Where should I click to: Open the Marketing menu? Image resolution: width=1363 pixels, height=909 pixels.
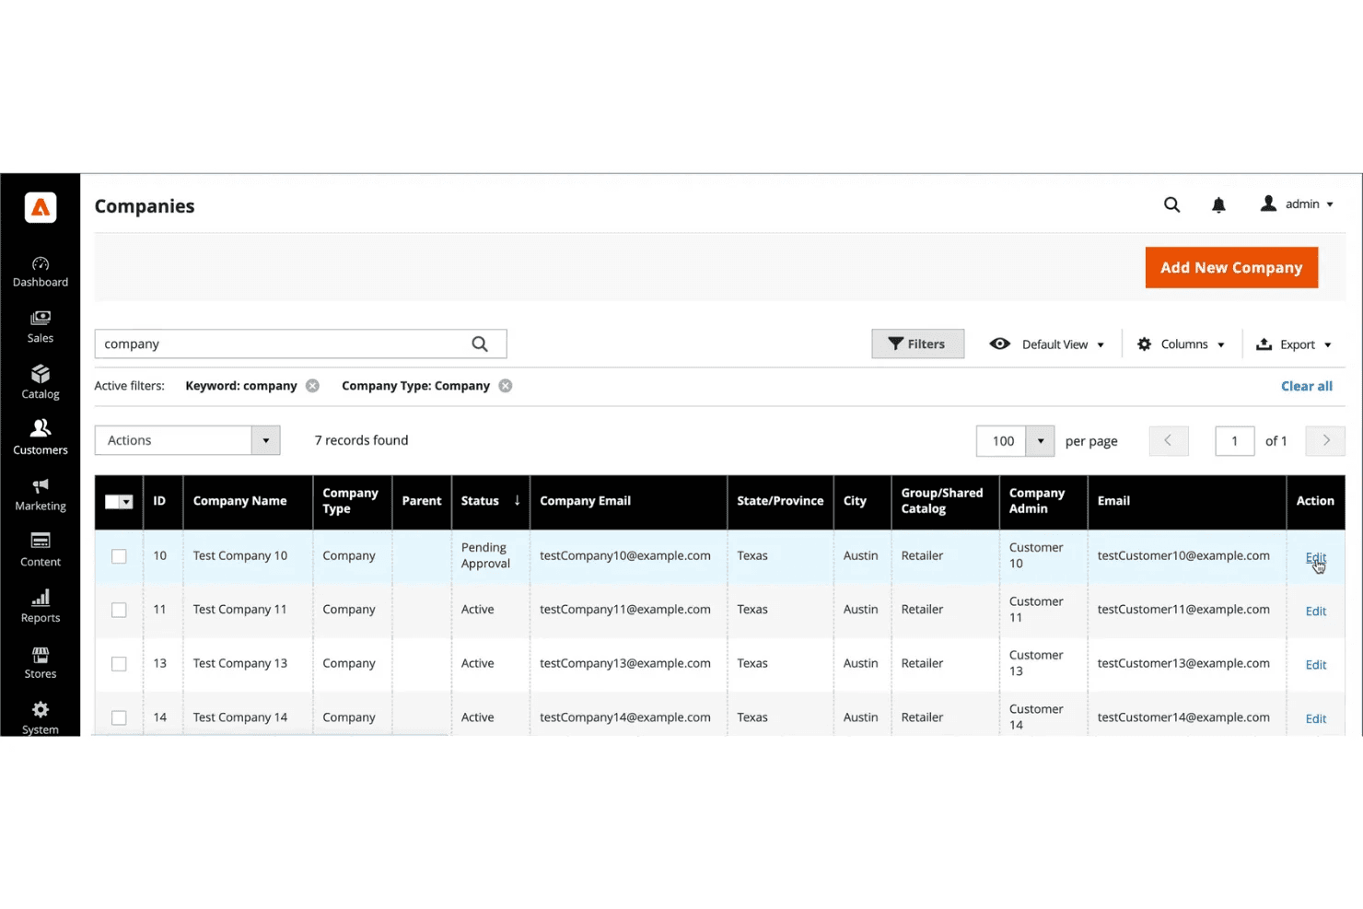click(x=41, y=495)
